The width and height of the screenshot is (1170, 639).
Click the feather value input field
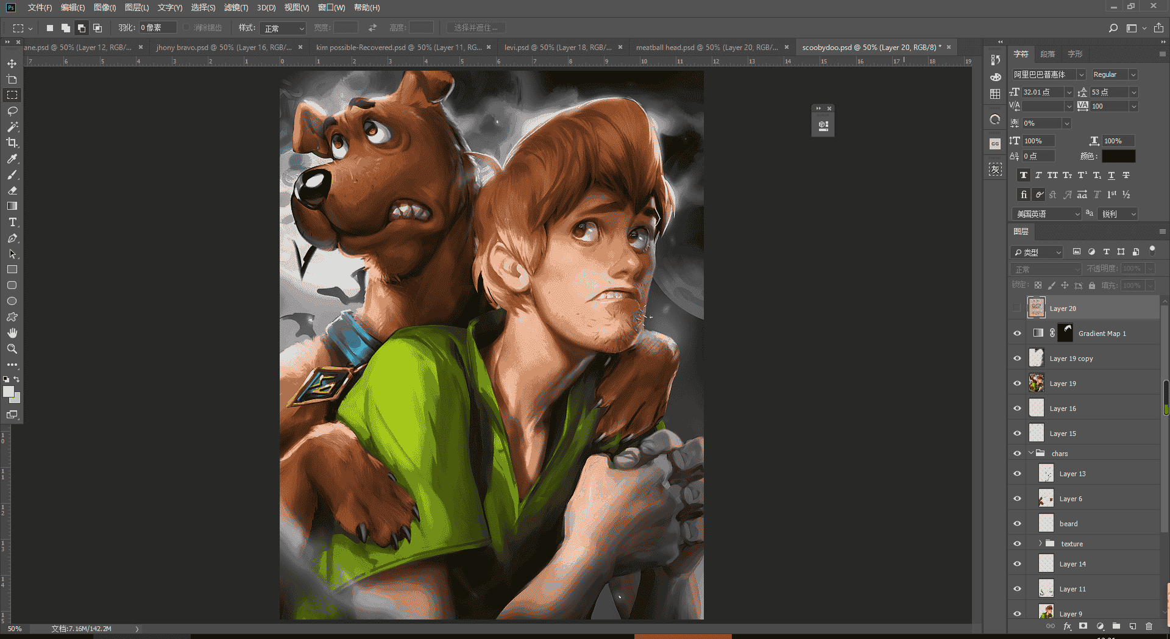click(x=157, y=28)
